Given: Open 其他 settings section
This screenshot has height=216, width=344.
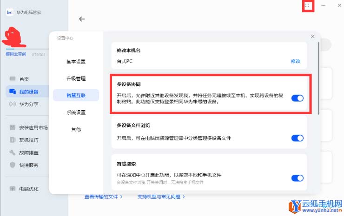Looking at the screenshot, I should (x=76, y=129).
